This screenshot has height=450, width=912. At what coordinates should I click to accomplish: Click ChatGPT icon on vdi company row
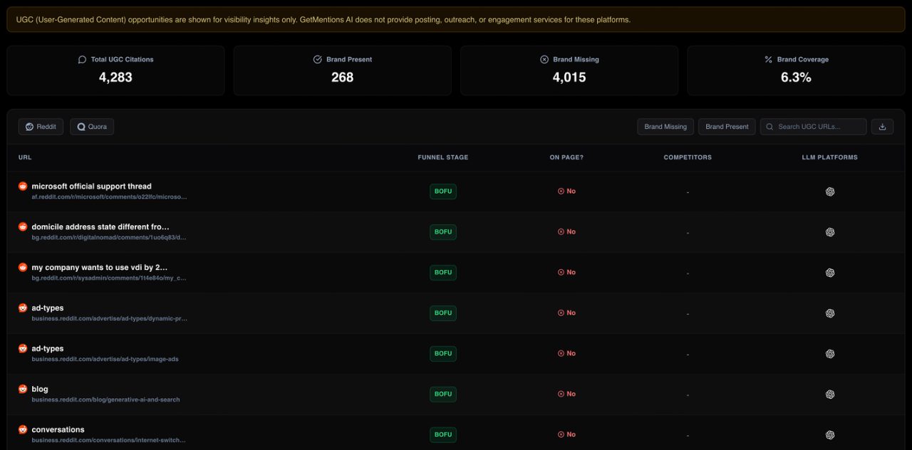(830, 273)
